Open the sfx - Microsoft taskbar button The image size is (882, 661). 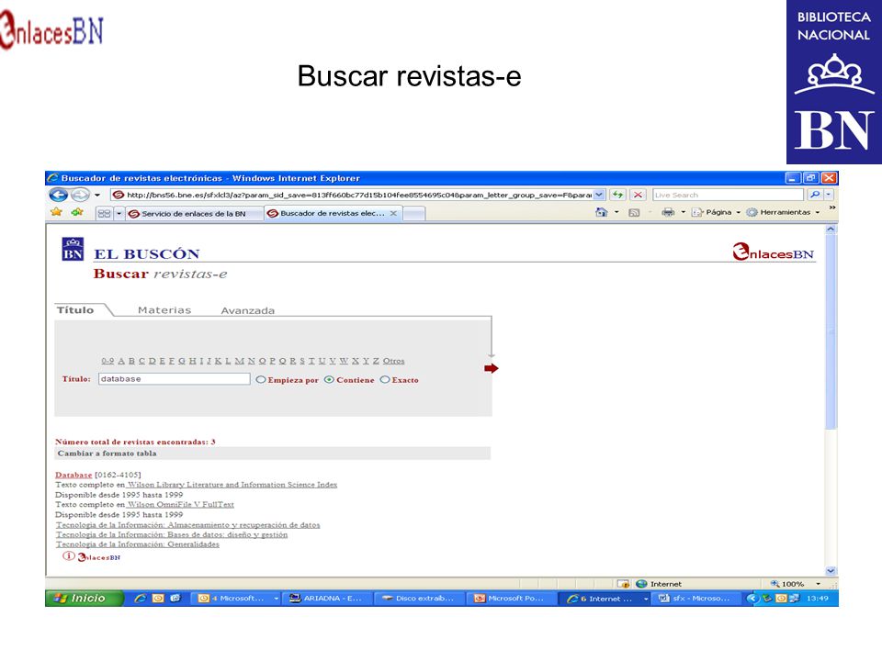point(696,599)
